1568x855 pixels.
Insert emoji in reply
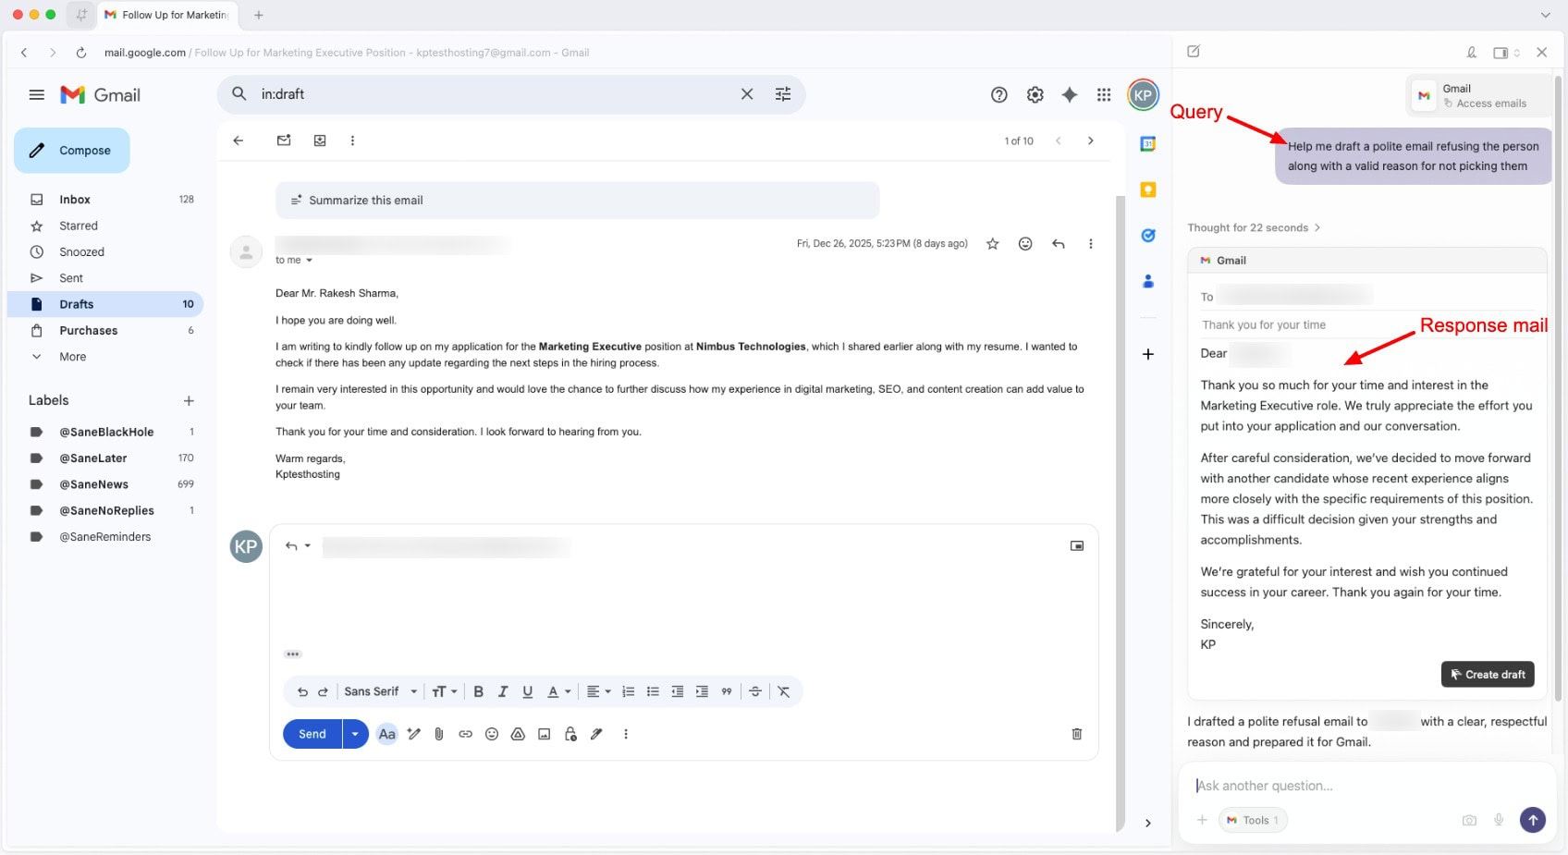pyautogui.click(x=492, y=734)
